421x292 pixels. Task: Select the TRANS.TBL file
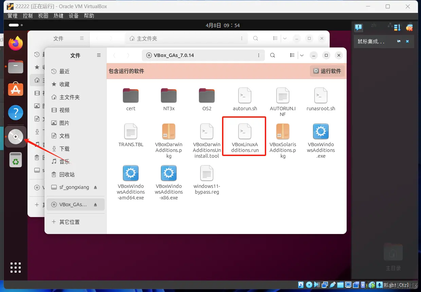pos(131,135)
